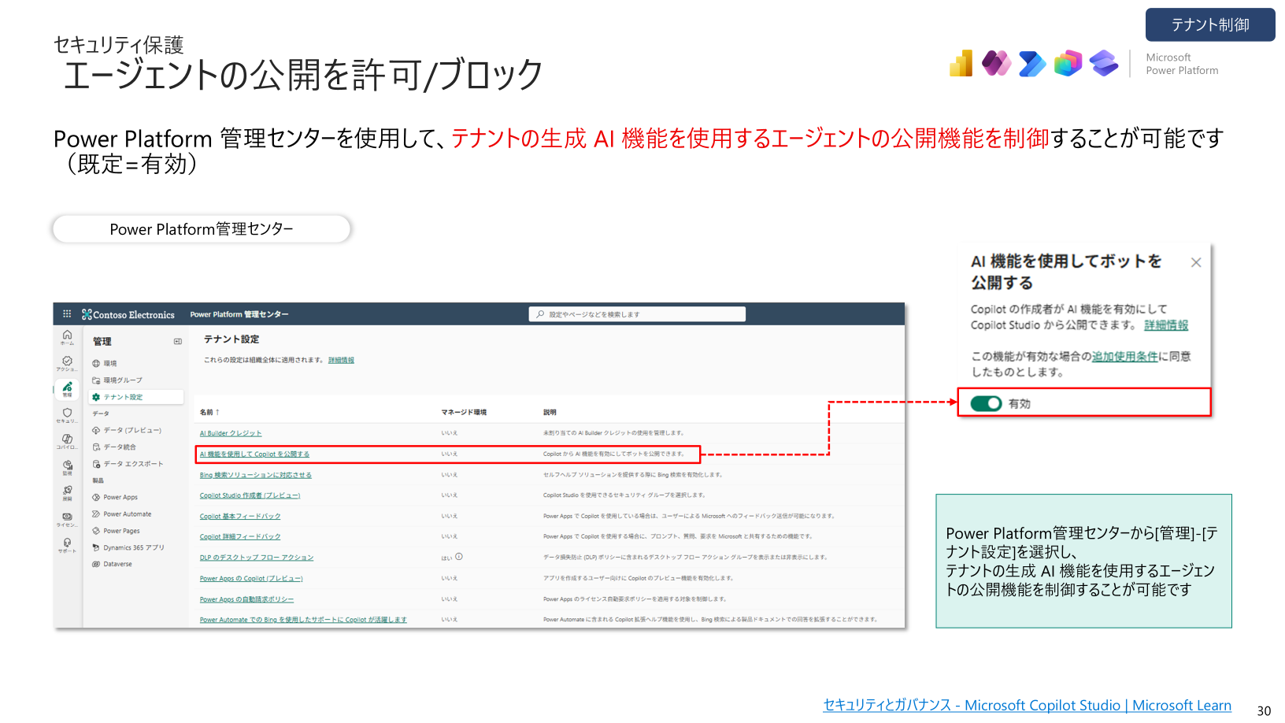The height and width of the screenshot is (723, 1285).
Task: Click the マネージド環境 column header
Action: pyautogui.click(x=464, y=412)
